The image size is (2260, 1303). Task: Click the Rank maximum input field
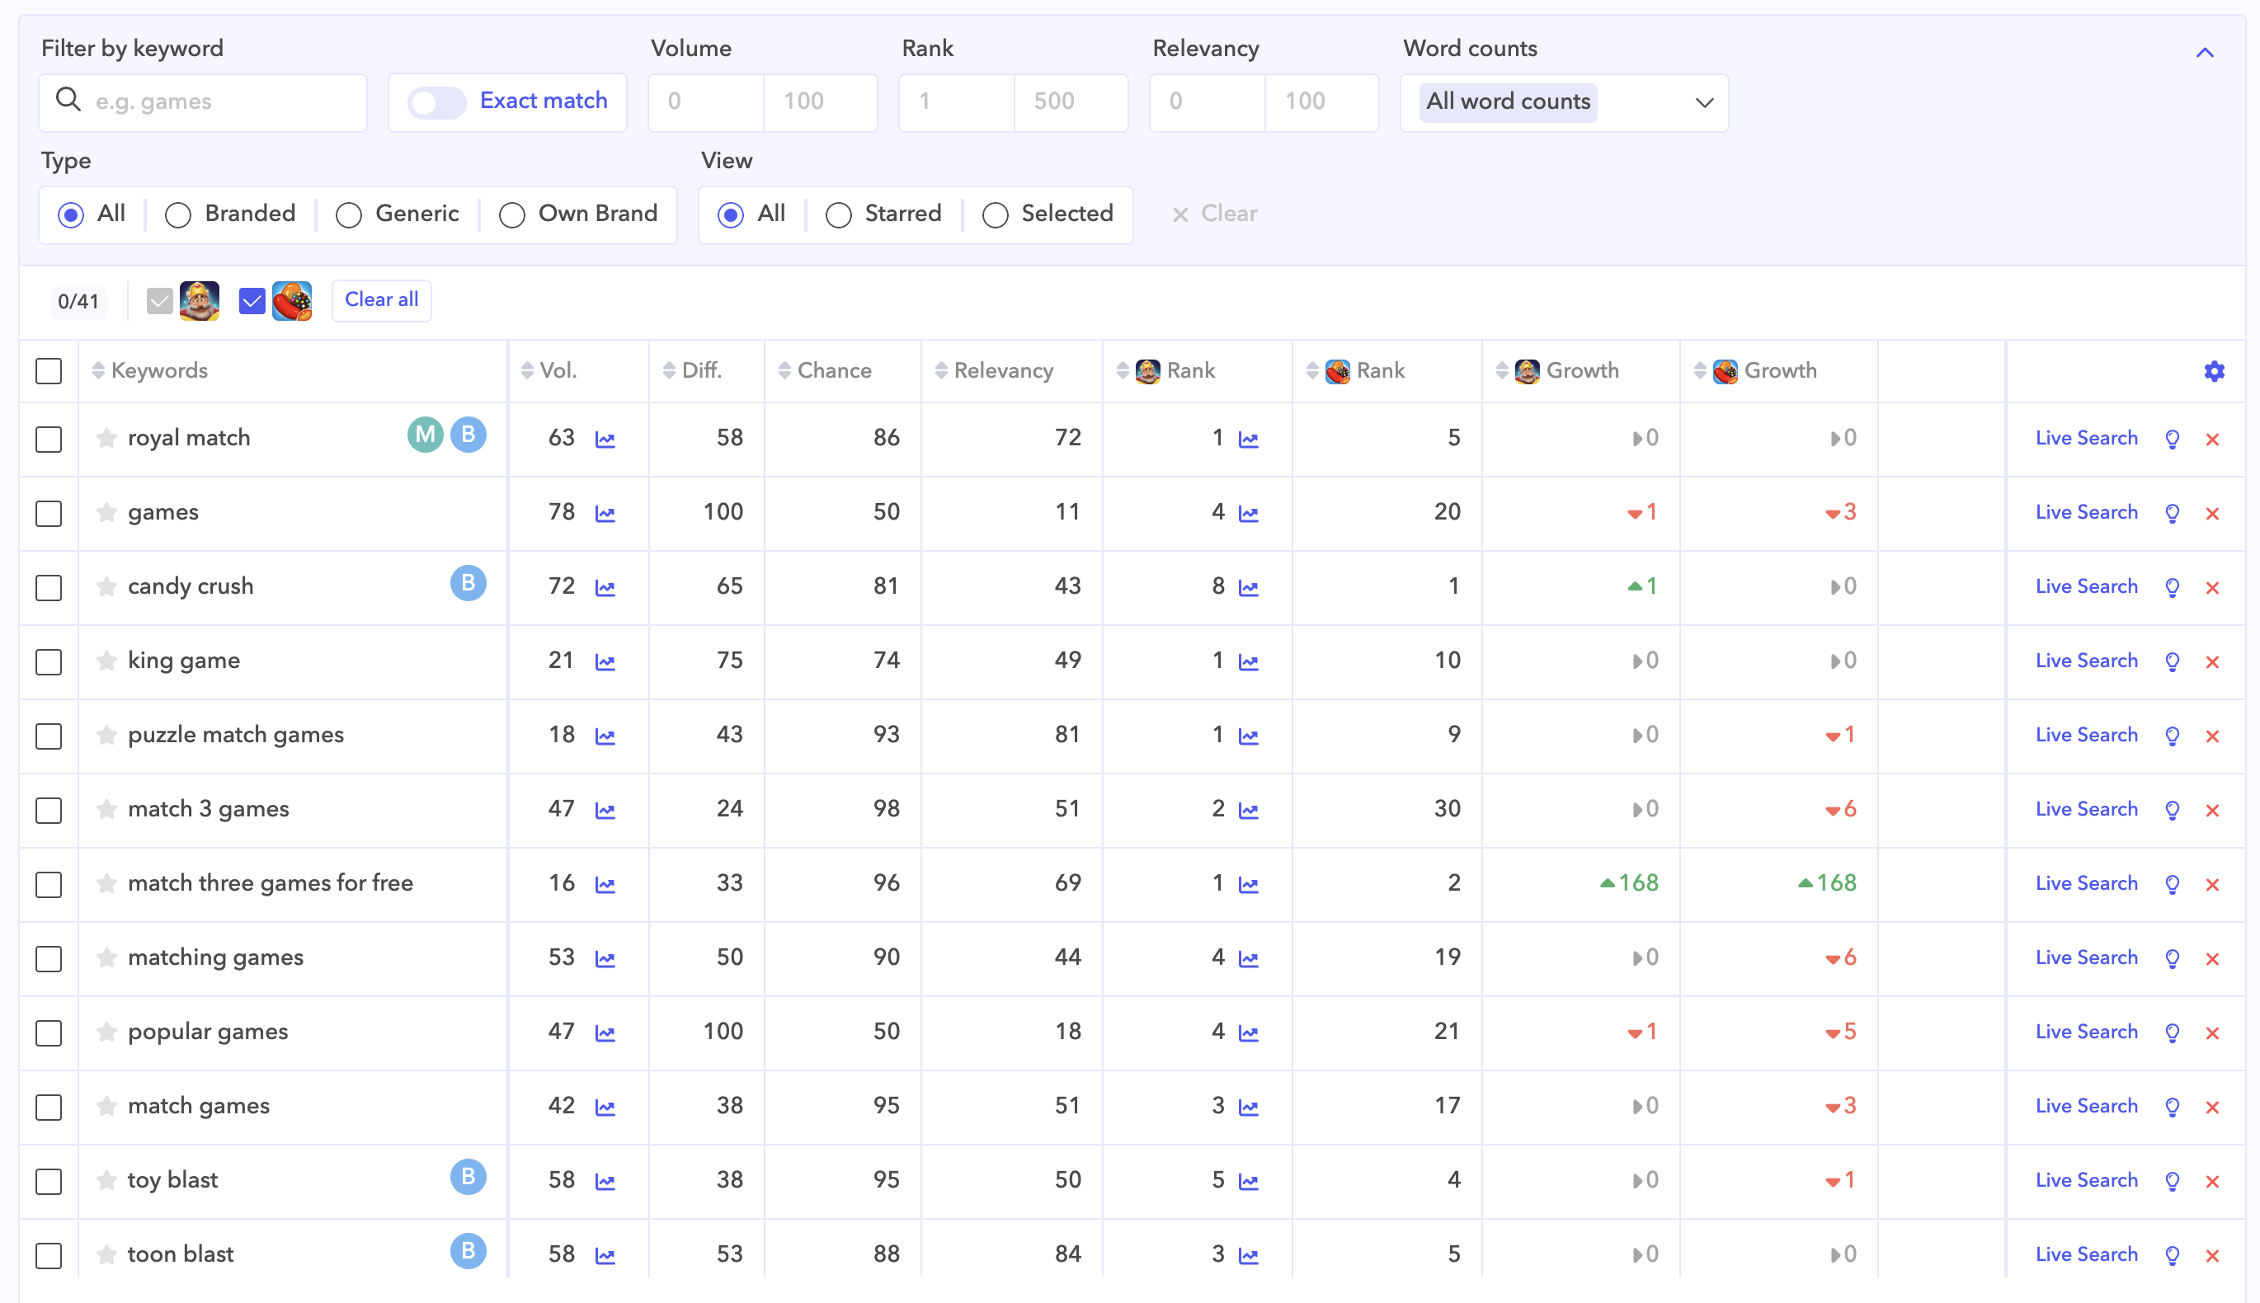point(1071,102)
